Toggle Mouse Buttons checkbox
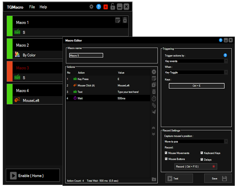The height and width of the screenshot is (188, 237). tap(166, 159)
